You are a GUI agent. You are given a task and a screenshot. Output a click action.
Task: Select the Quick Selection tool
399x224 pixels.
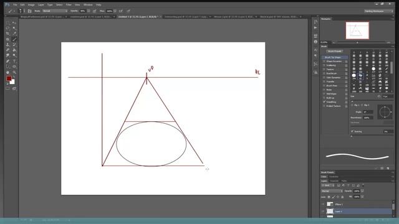coord(14,28)
